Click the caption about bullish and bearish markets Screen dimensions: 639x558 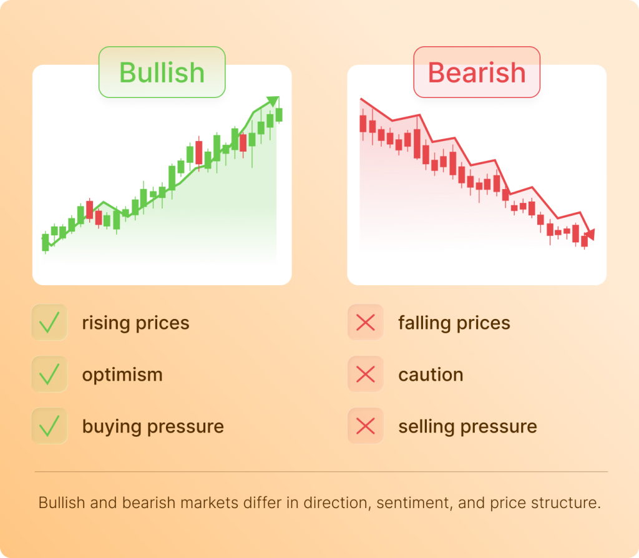319,503
